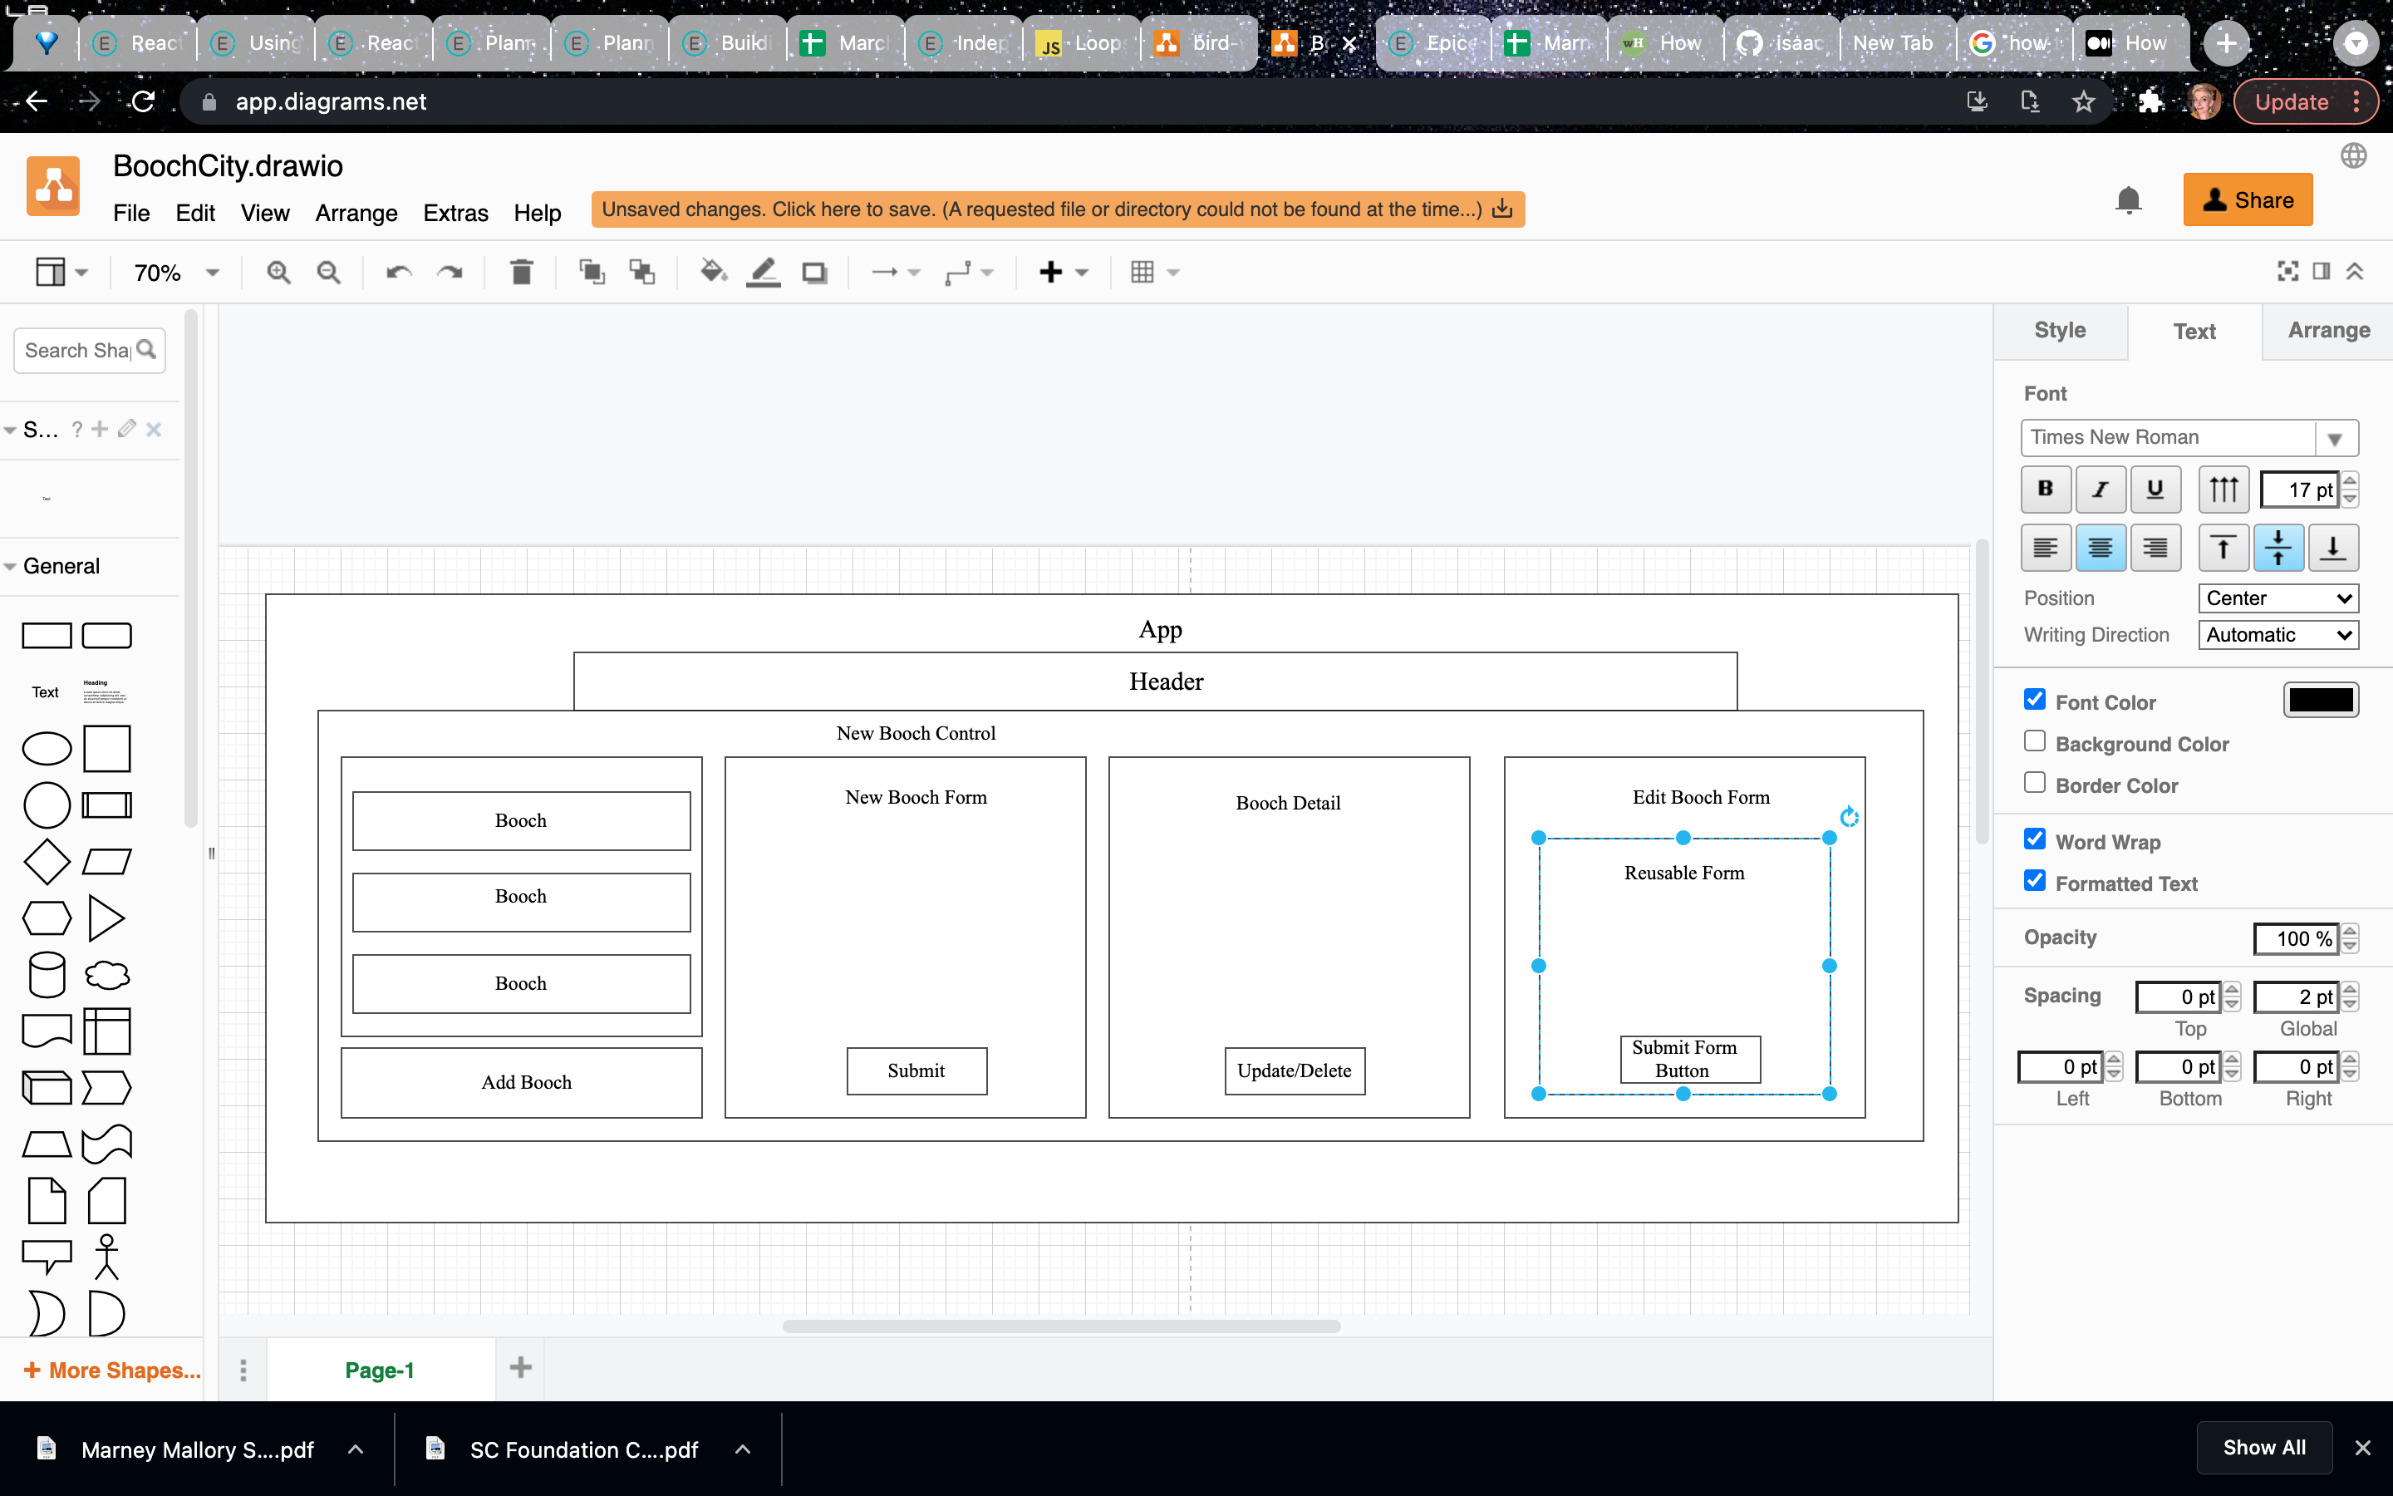Screen dimensions: 2393x1496
Task: Click the Search Shapes input field
Action: pyautogui.click(x=89, y=350)
